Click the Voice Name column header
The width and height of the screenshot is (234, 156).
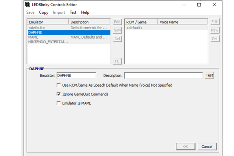click(x=183, y=22)
